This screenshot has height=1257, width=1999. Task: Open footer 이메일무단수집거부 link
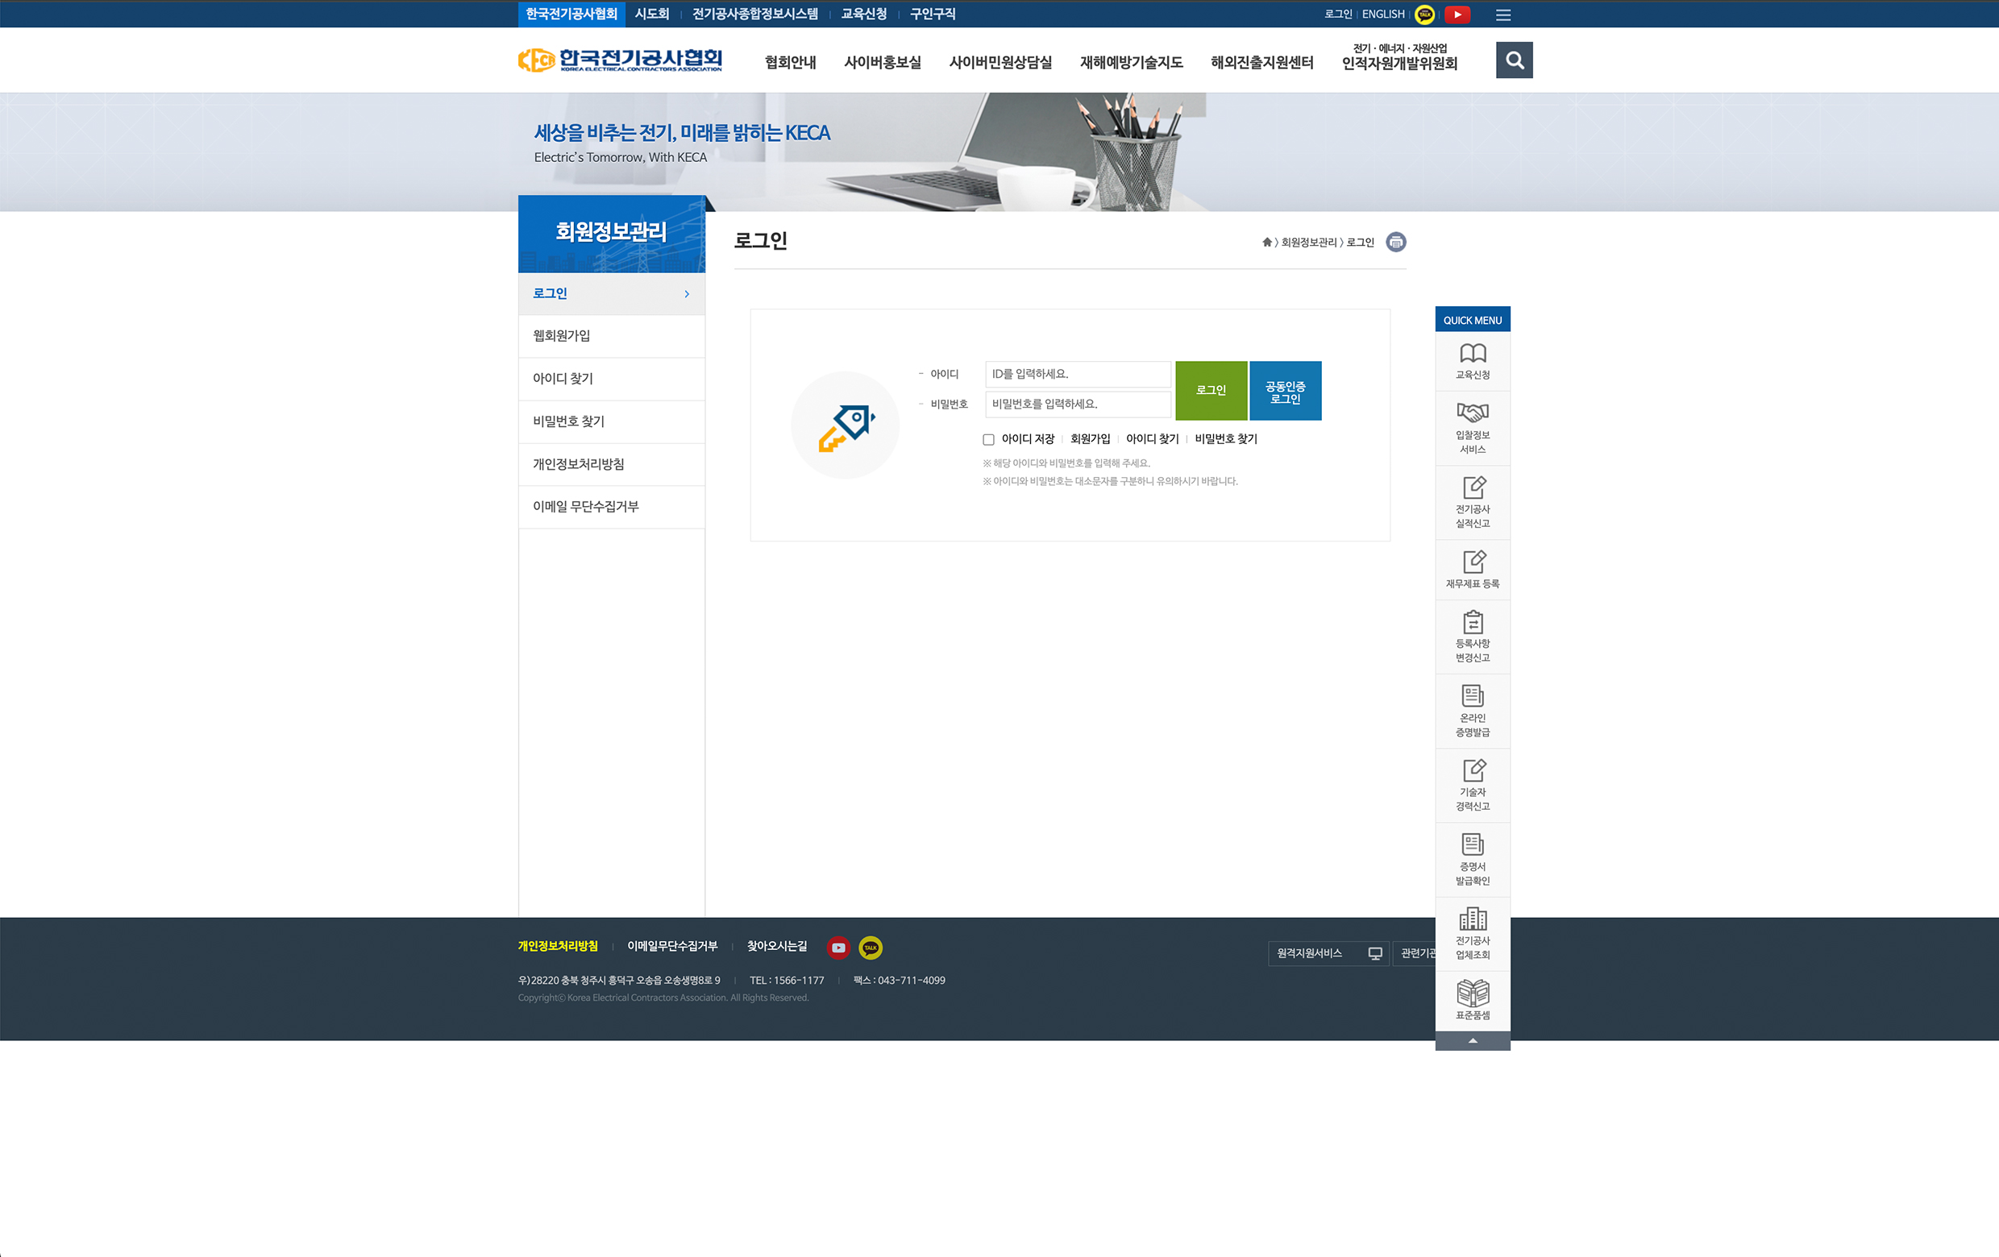click(672, 946)
